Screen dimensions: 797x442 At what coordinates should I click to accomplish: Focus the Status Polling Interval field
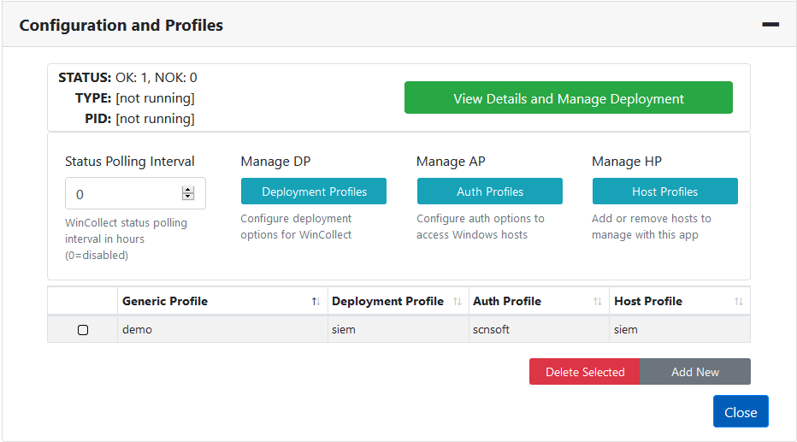click(x=124, y=194)
